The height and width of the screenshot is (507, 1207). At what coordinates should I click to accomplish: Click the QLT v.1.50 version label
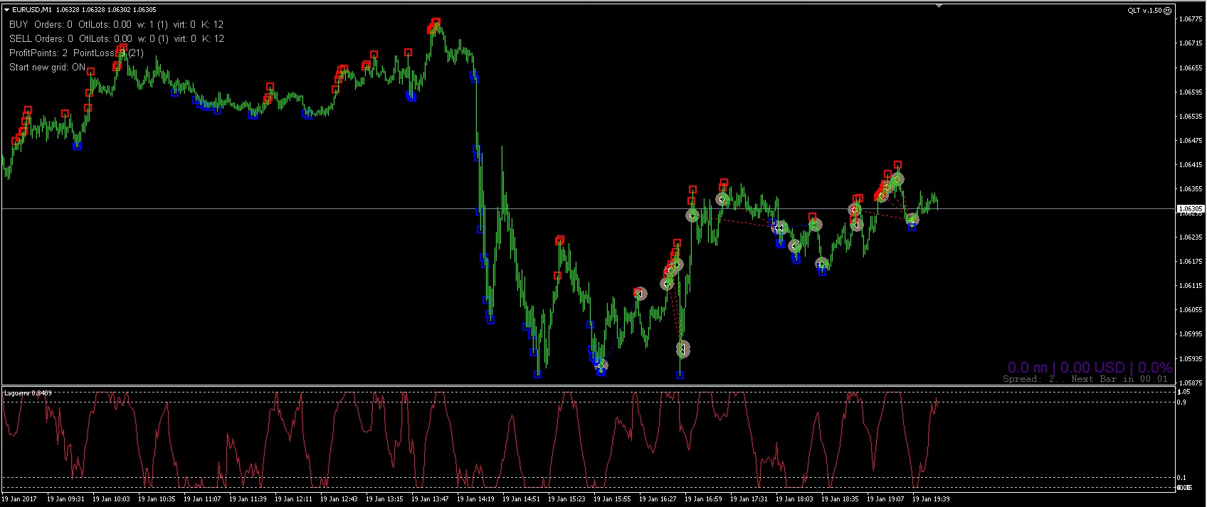coord(1144,11)
